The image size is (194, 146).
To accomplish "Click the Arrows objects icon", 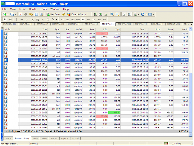I will tap(53, 20).
